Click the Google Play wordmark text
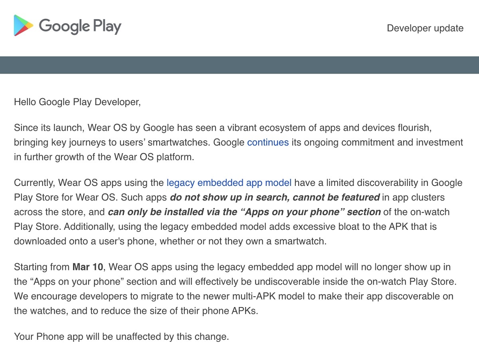This screenshot has width=479, height=353. click(x=80, y=26)
